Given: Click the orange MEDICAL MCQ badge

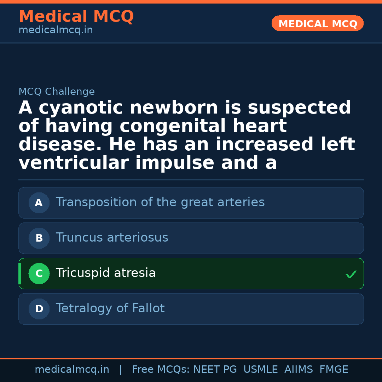Looking at the screenshot, I should click(317, 23).
